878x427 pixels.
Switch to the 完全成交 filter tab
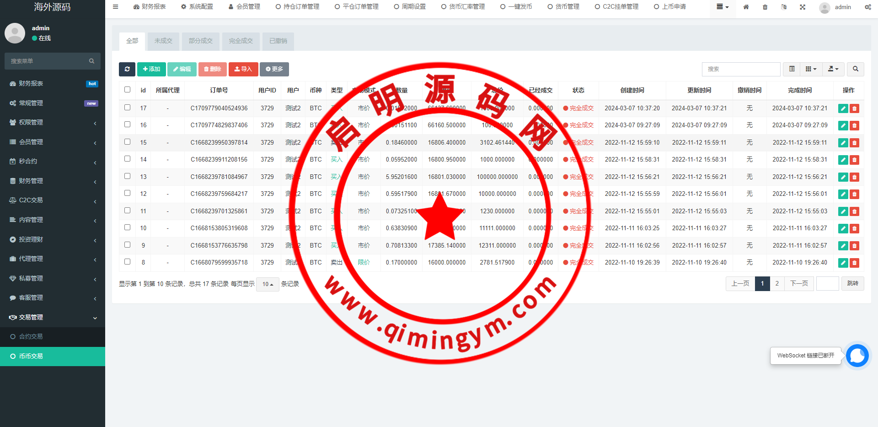[x=241, y=41]
